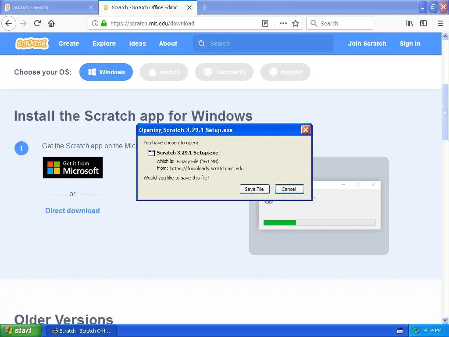449x337 pixels.
Task: Click the page scrollbar down arrow
Action: 445,320
